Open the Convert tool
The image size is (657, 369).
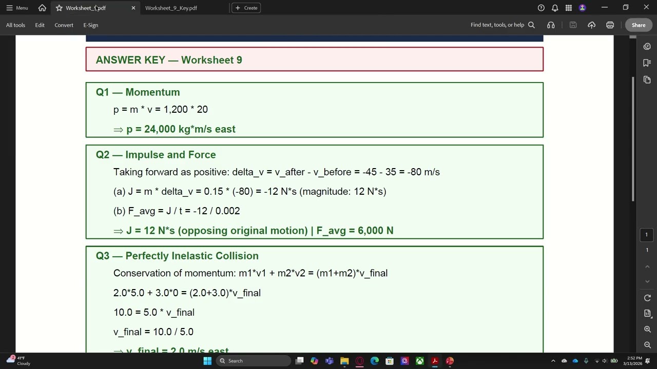click(x=64, y=25)
